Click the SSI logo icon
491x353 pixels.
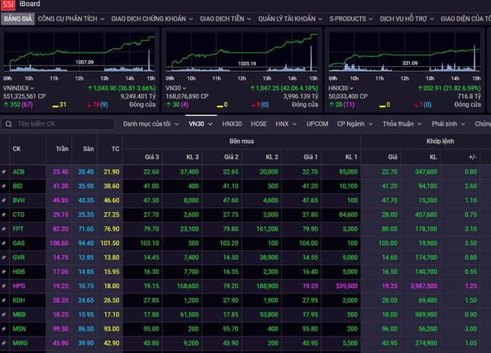click(7, 4)
